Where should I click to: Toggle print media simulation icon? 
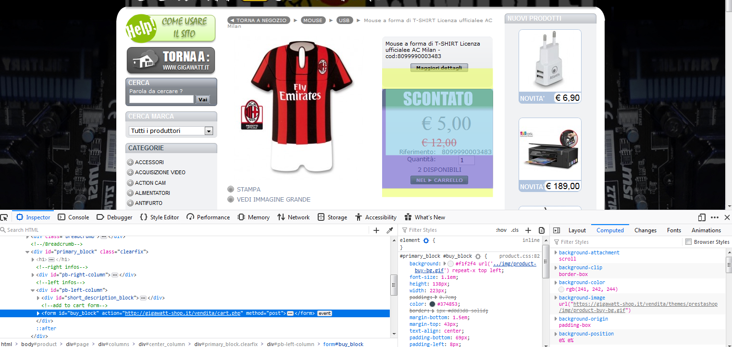click(542, 230)
